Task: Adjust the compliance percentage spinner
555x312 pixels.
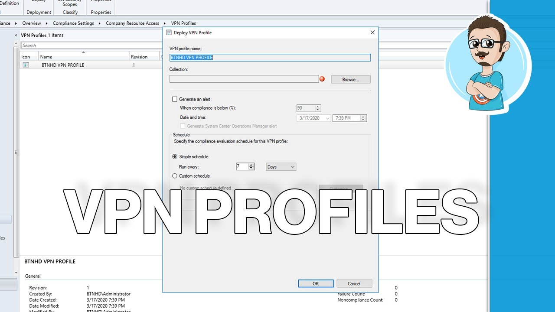Action: click(x=318, y=108)
